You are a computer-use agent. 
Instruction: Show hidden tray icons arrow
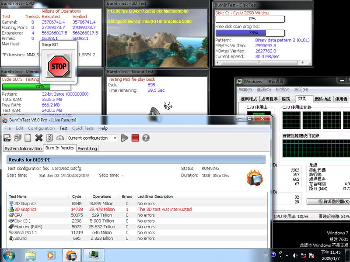(x=287, y=255)
